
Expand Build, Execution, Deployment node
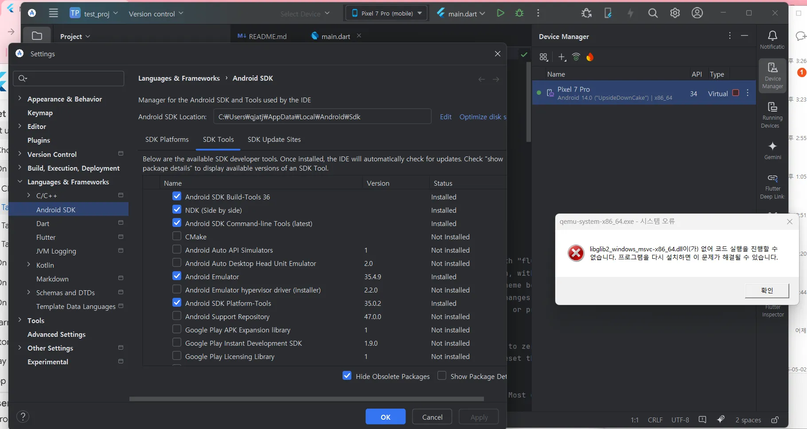(19, 168)
